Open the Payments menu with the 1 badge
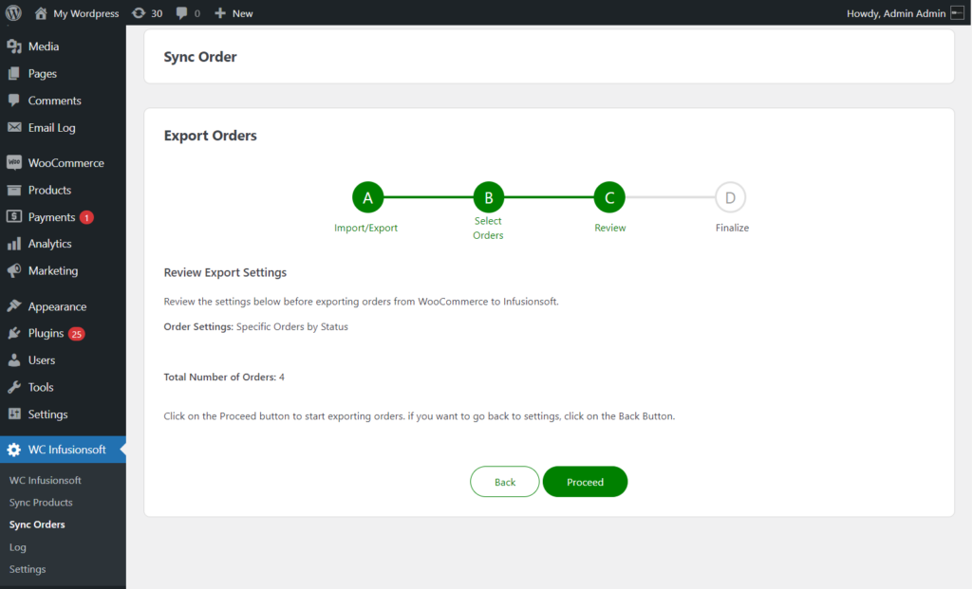Screen dimensions: 972x589 49,217
